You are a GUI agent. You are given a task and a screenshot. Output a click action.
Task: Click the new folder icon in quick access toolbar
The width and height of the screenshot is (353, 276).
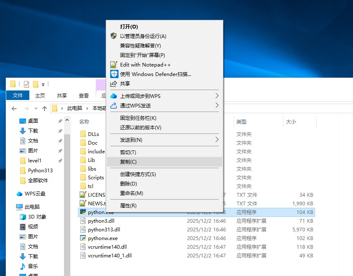coord(36,84)
